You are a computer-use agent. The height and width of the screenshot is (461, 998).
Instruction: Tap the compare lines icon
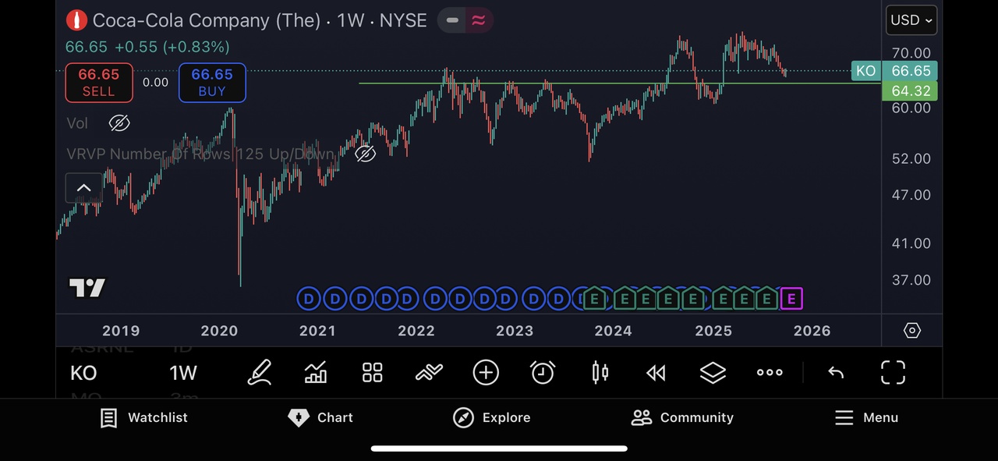[x=429, y=373]
